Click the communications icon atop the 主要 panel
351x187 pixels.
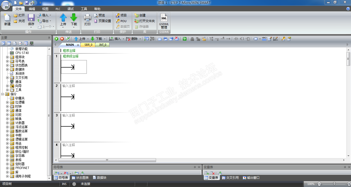pos(32,43)
